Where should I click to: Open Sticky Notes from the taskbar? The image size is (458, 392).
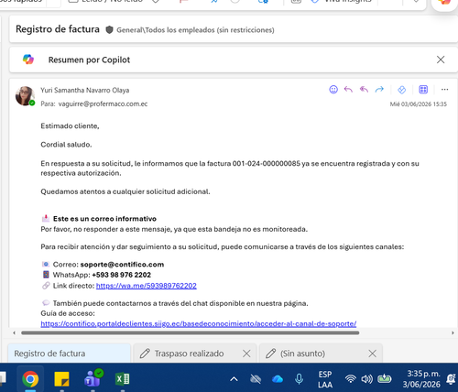[61, 379]
